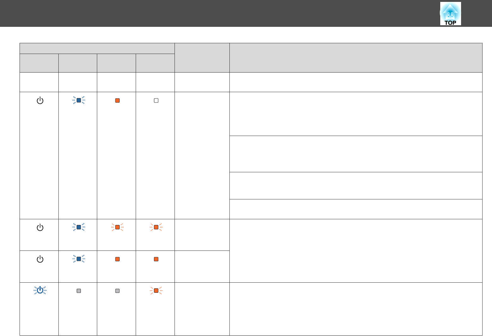This screenshot has width=492, height=336.
Task: Click the flashing orange indicator in the flashing-power row
Action: pos(156,291)
